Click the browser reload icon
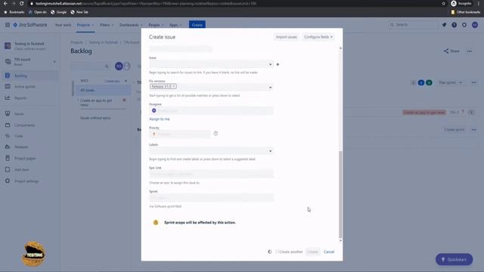Image resolution: width=484 pixels, height=272 pixels. click(22, 3)
